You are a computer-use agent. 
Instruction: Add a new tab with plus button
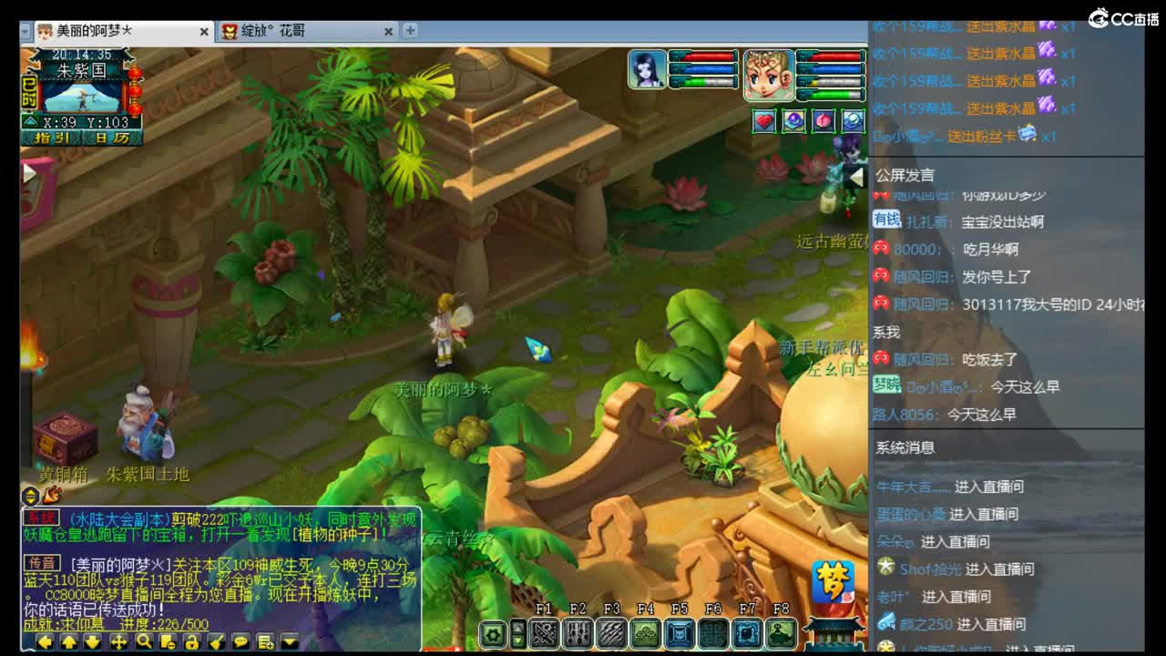click(410, 30)
